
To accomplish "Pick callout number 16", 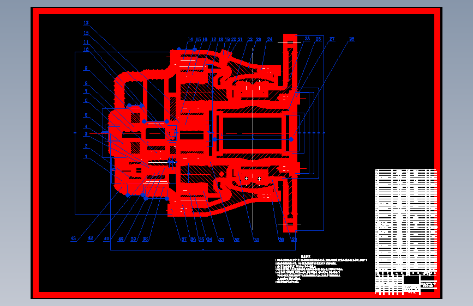I will (x=205, y=39).
